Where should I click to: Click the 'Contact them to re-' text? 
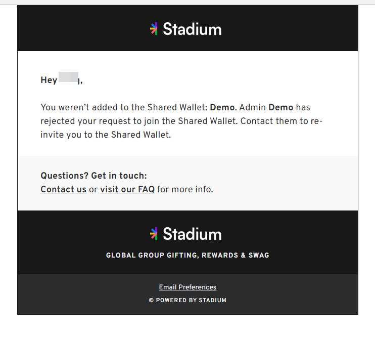pyautogui.click(x=282, y=121)
